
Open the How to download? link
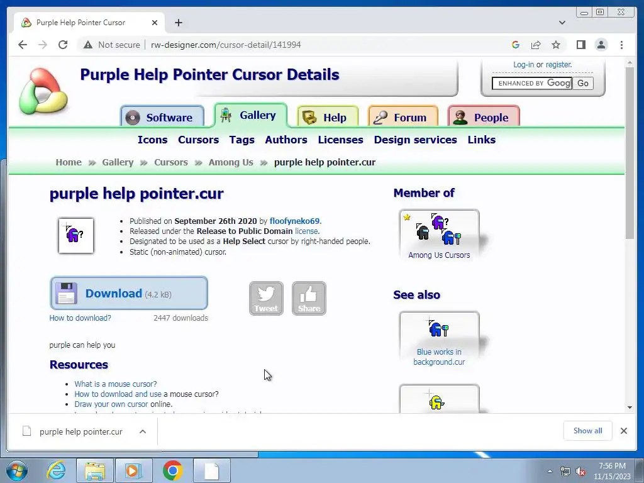point(80,318)
